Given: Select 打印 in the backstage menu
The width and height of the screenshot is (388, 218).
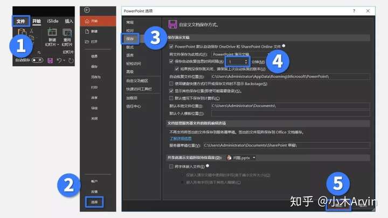Looking at the screenshot, I should [x=94, y=88].
